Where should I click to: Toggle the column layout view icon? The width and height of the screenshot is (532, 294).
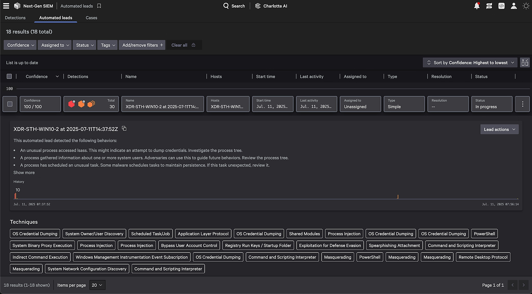coord(525,63)
